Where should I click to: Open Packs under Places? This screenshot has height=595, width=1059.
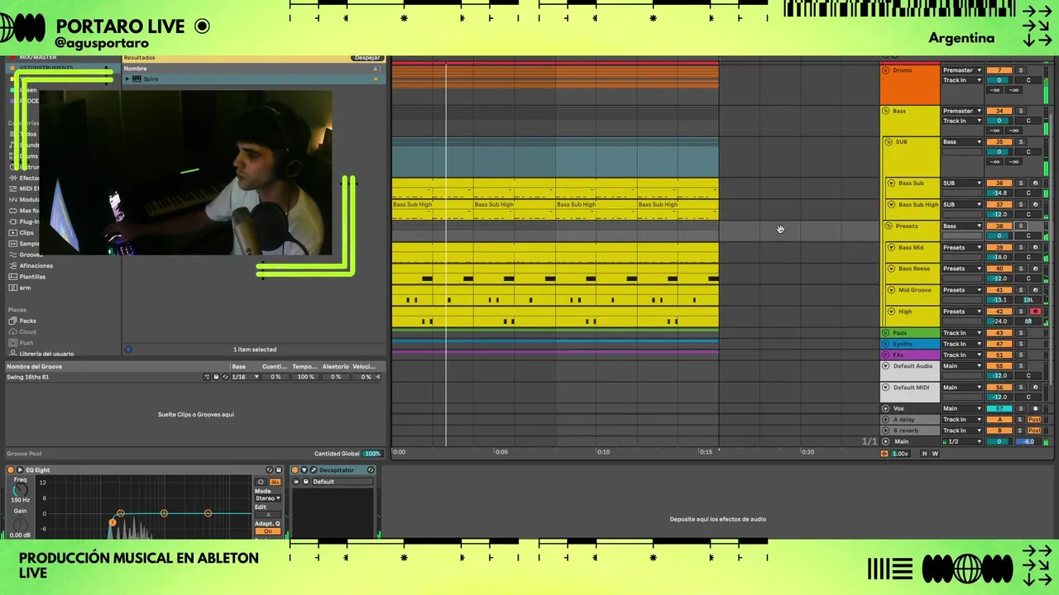click(x=22, y=321)
